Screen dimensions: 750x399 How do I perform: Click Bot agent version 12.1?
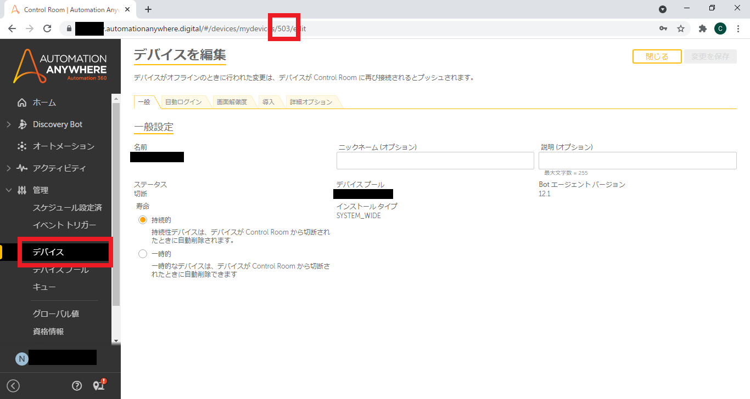click(545, 193)
